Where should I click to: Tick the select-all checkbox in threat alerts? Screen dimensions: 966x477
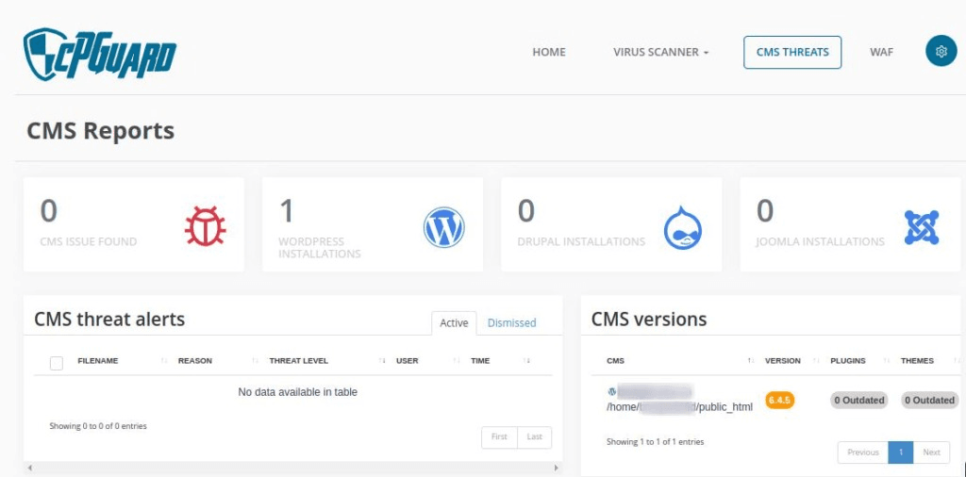pos(56,363)
